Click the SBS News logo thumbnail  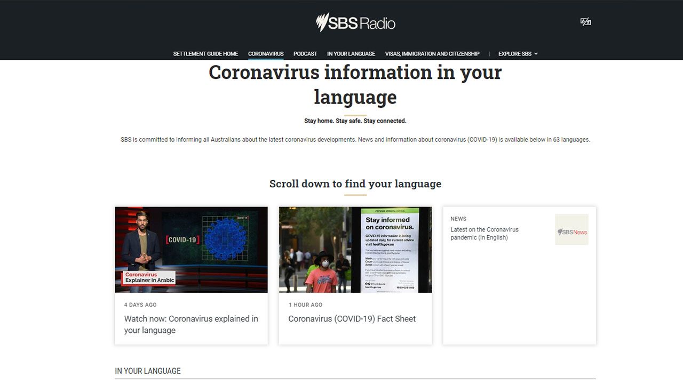[571, 230]
